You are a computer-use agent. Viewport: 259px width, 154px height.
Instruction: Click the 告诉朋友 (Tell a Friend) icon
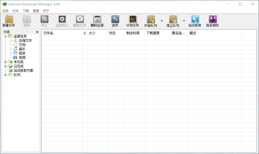tap(213, 20)
